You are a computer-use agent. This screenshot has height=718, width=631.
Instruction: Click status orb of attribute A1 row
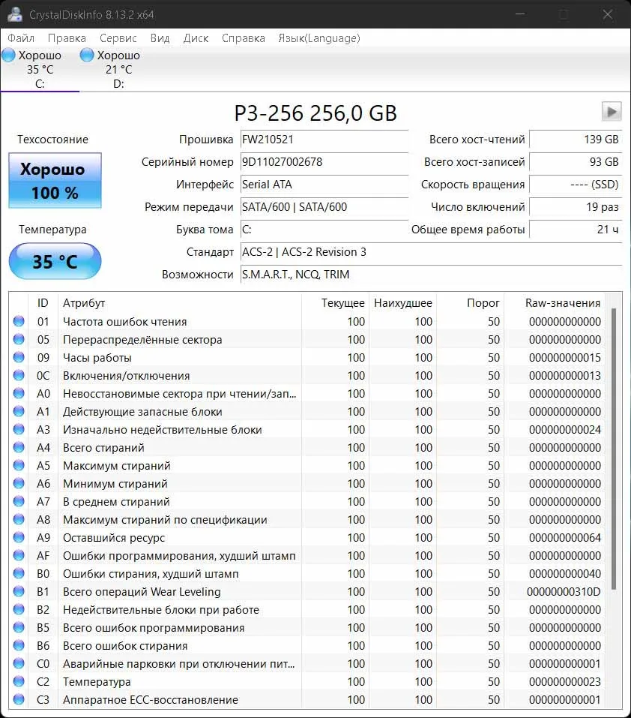(19, 411)
